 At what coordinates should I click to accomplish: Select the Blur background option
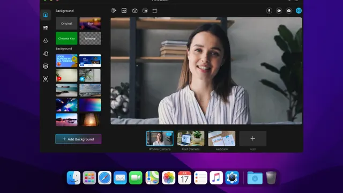pos(90,24)
